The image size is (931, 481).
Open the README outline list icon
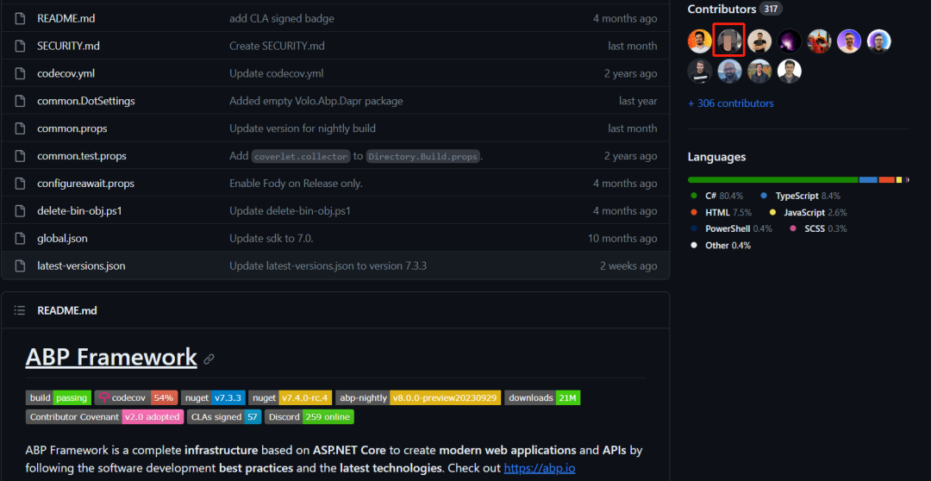[x=20, y=310]
